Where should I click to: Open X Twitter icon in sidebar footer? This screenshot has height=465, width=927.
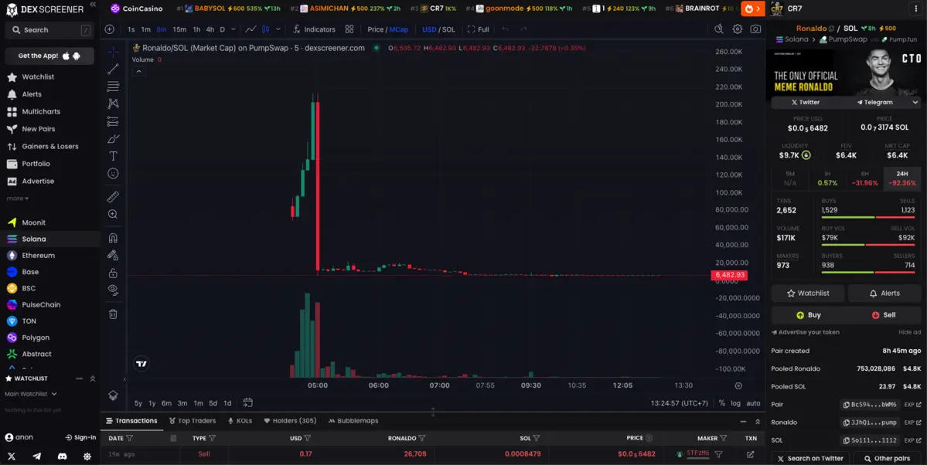(x=12, y=457)
